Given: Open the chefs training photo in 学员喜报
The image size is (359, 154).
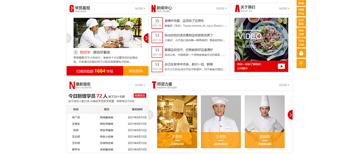Looking at the screenshot, I should coord(107,33).
